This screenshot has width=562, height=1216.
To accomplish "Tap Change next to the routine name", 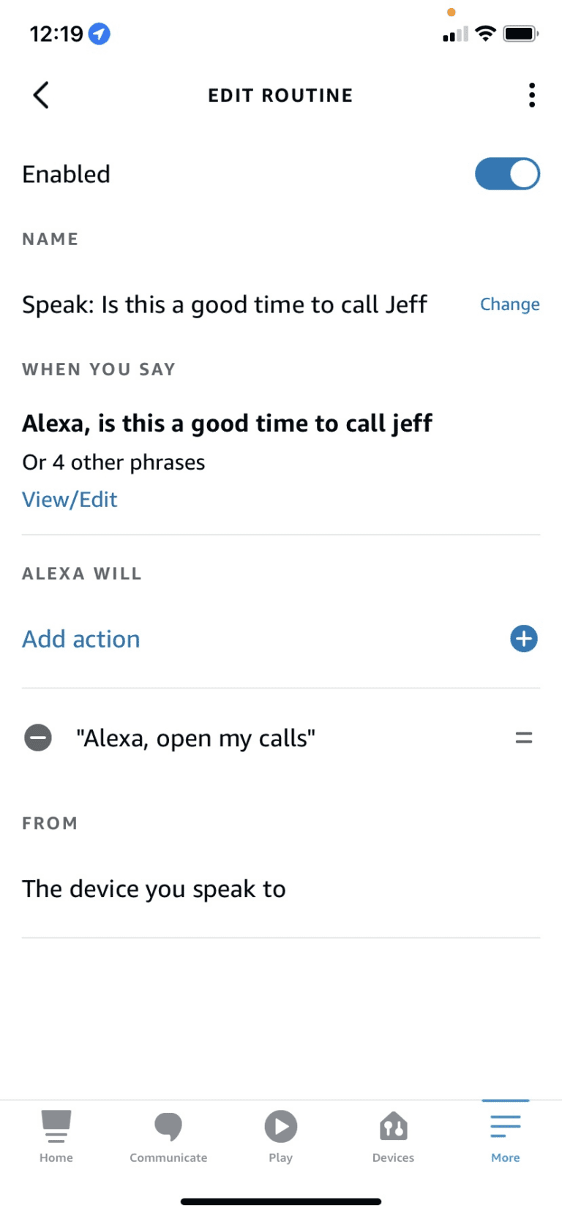I will click(510, 304).
